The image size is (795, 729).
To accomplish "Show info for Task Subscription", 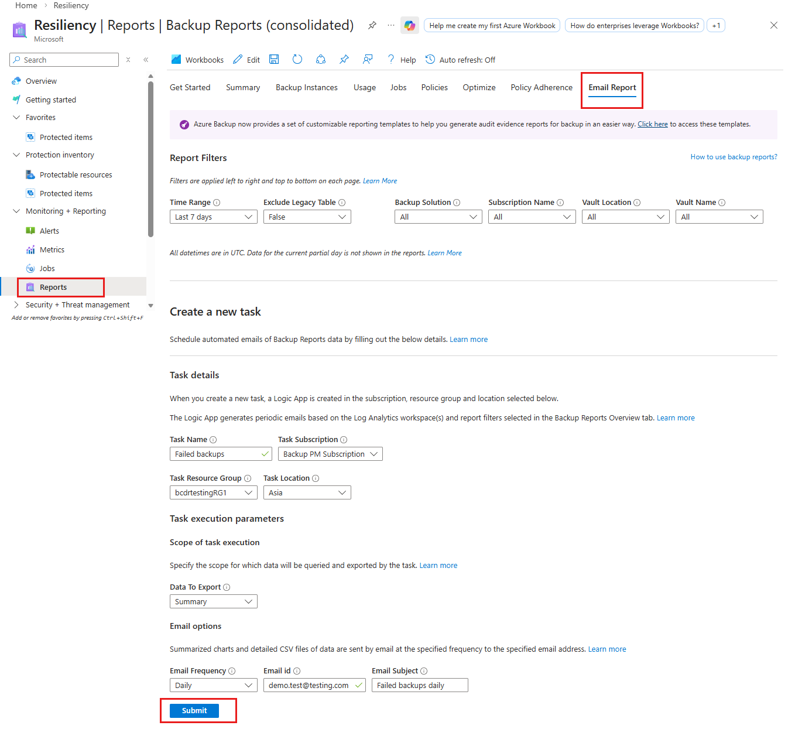I will pos(344,440).
